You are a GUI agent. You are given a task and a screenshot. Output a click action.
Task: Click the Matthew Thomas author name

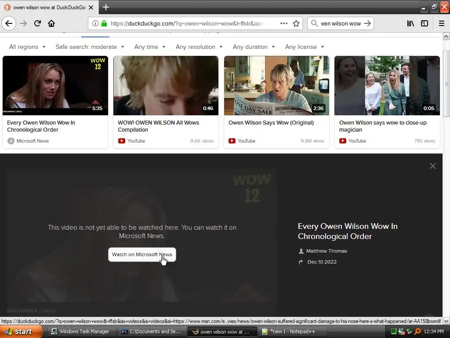coord(327,251)
